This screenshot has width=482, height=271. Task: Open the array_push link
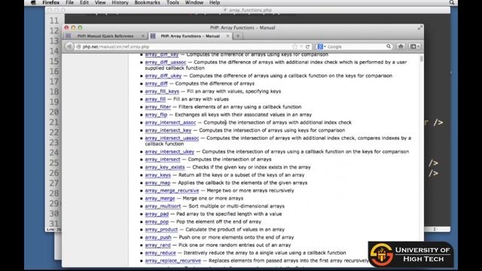(158, 238)
